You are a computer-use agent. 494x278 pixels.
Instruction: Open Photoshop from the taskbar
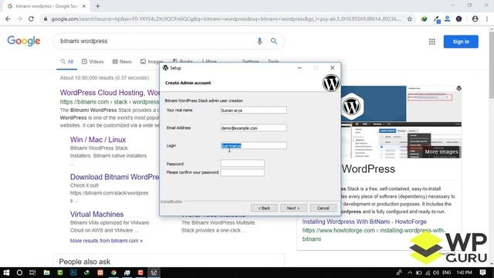(73, 273)
